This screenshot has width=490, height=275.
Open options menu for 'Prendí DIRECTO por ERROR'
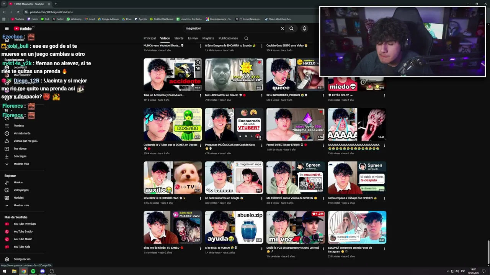point(323,145)
